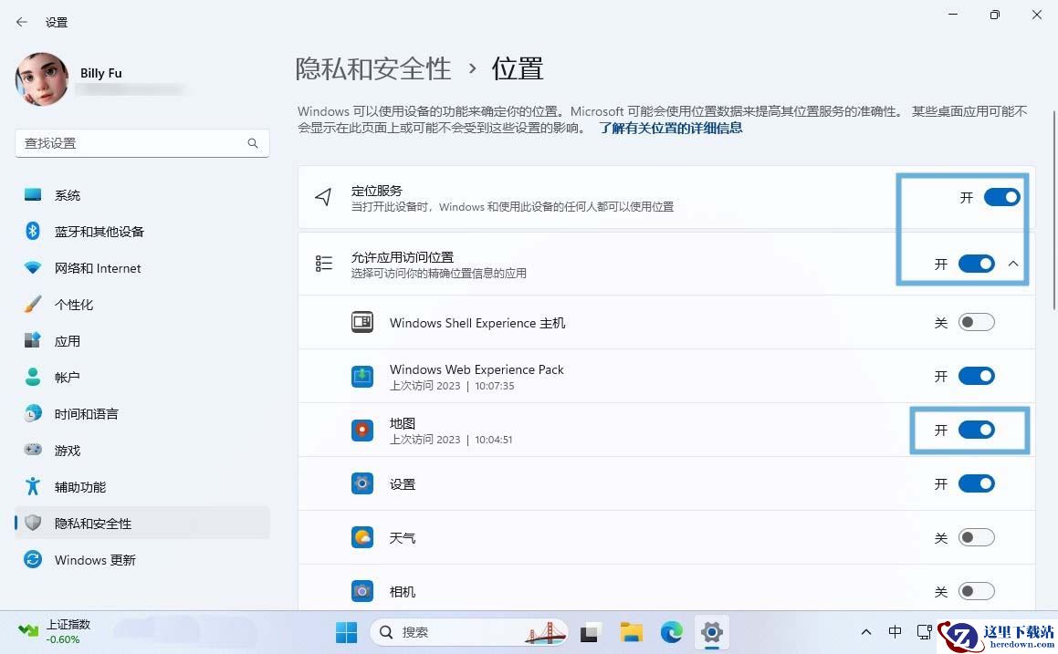The image size is (1058, 654).
Task: Go to 隐私和安全性 breadcrumb
Action: coord(373,68)
